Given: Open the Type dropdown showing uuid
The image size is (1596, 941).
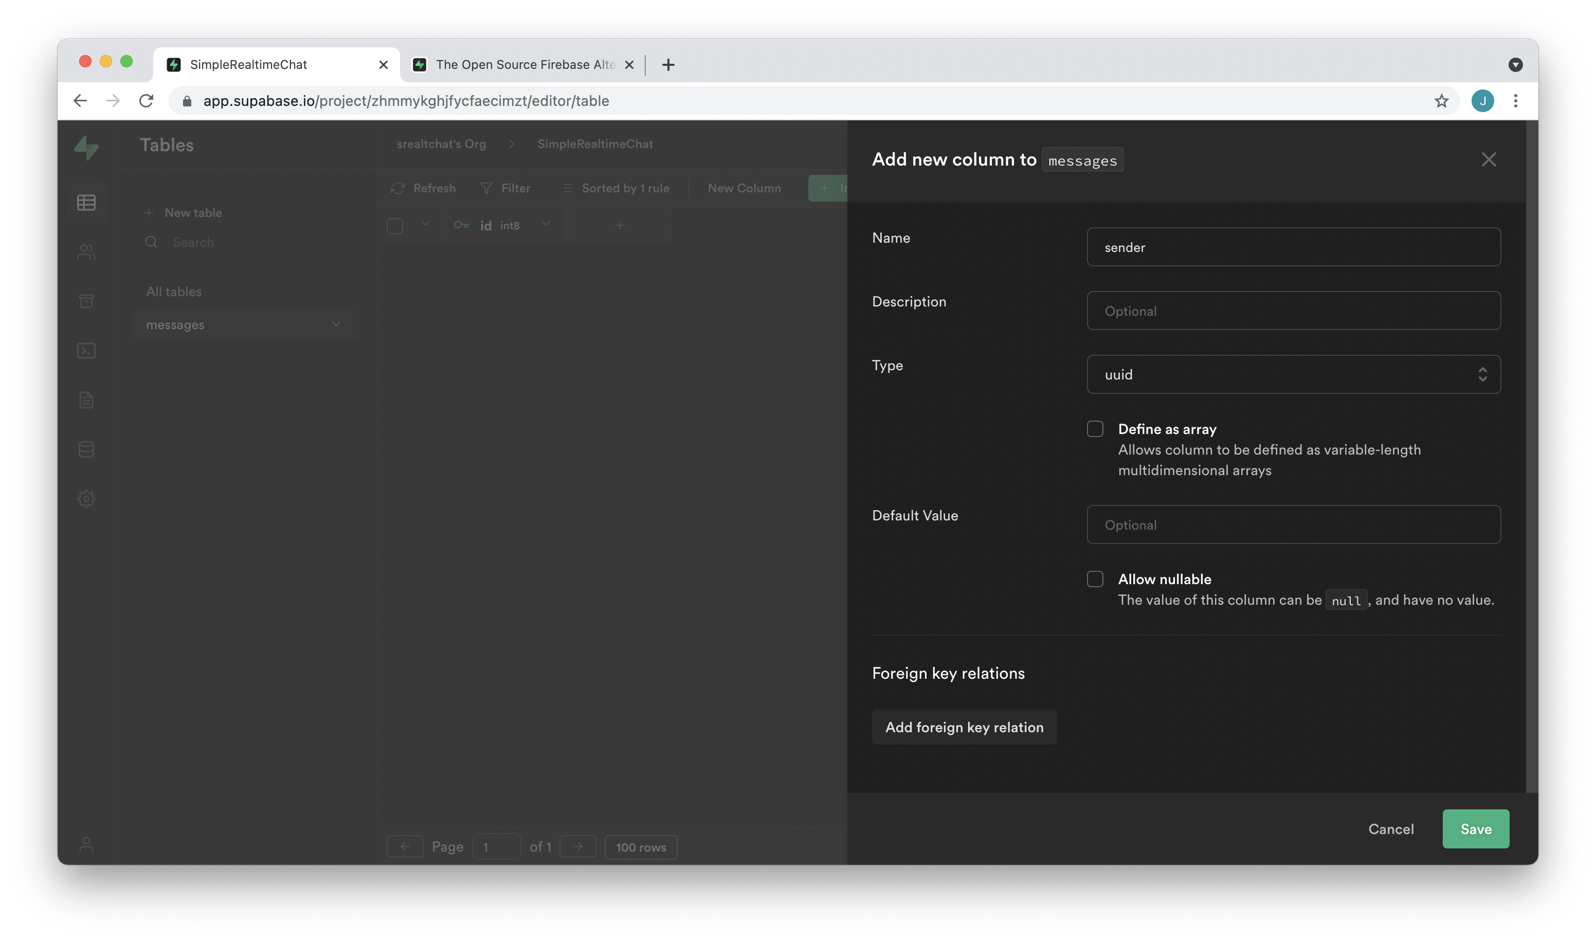Looking at the screenshot, I should coord(1293,374).
